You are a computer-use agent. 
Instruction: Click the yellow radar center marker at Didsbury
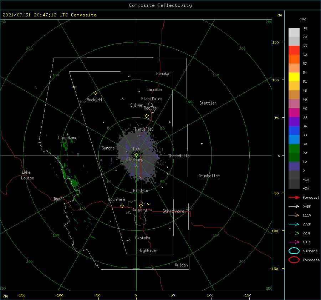136,155
